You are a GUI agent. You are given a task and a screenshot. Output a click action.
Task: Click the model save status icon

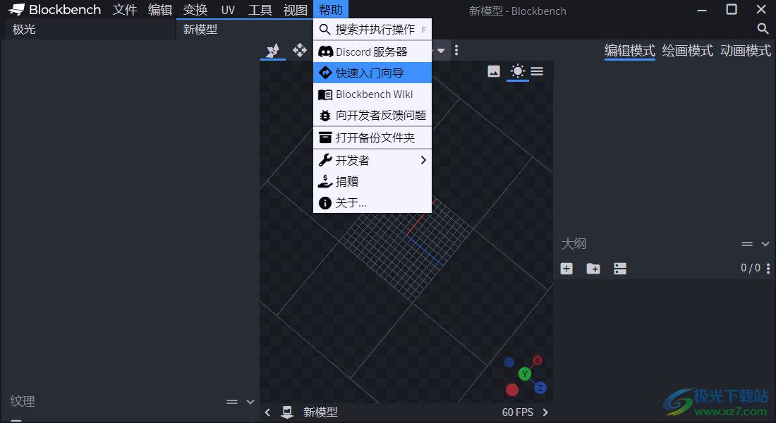pyautogui.click(x=287, y=412)
